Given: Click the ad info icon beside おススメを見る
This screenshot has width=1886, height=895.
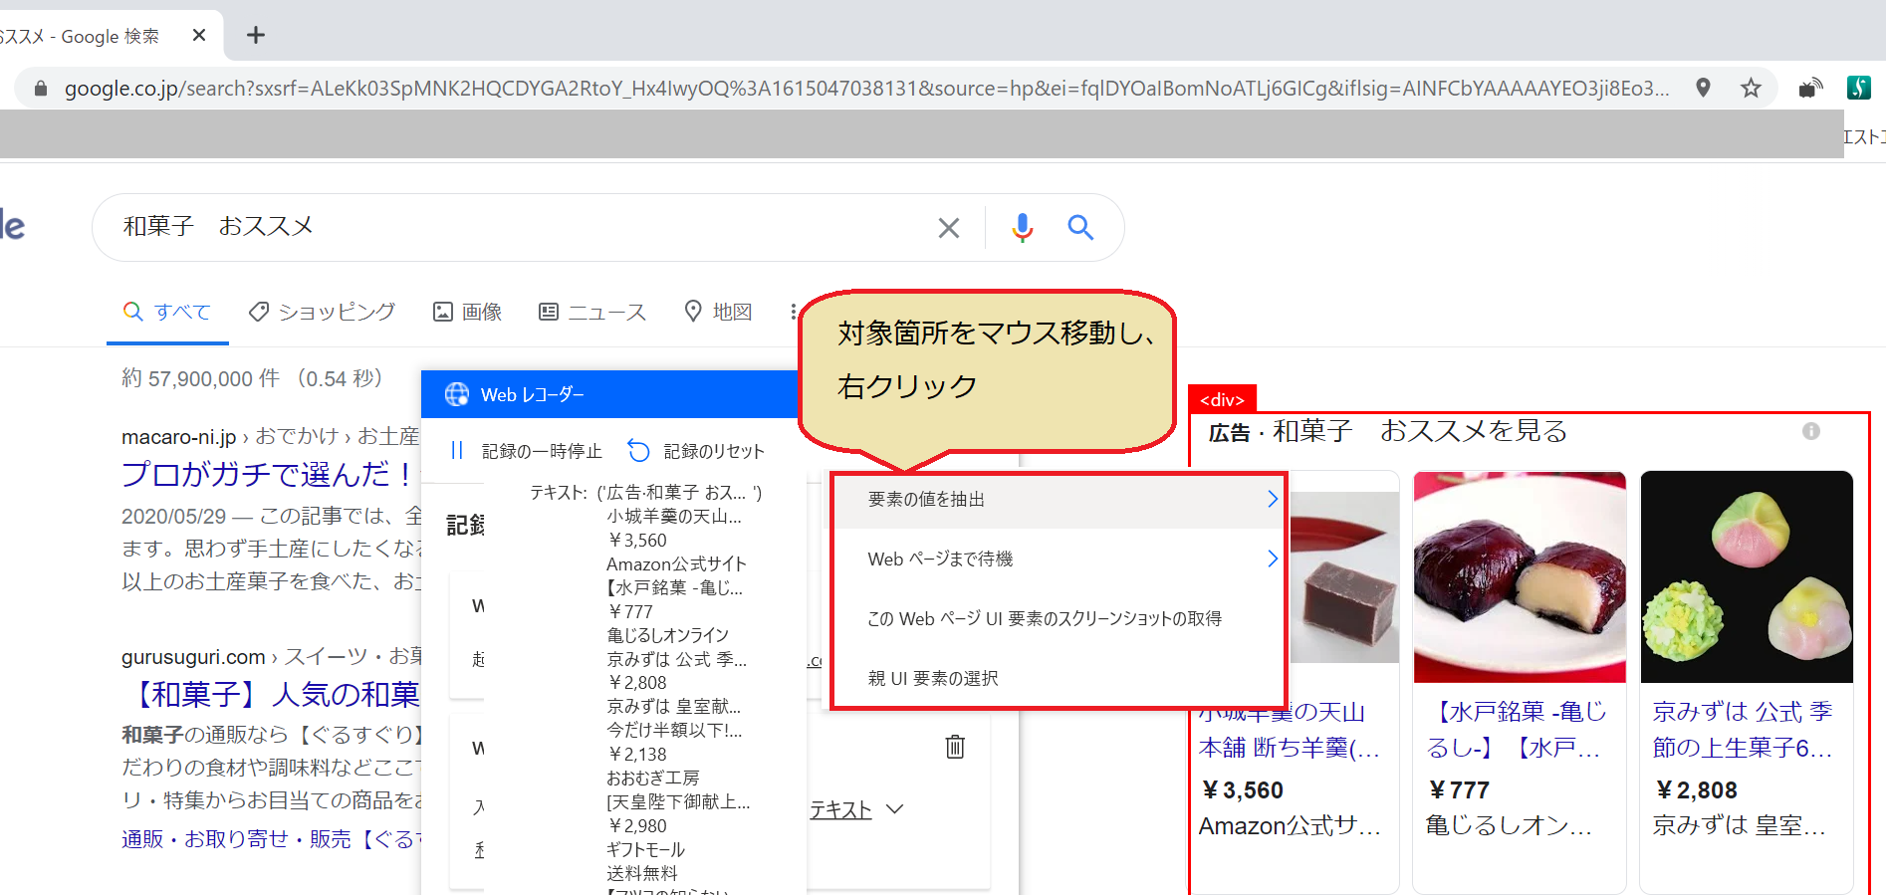Looking at the screenshot, I should [x=1811, y=431].
